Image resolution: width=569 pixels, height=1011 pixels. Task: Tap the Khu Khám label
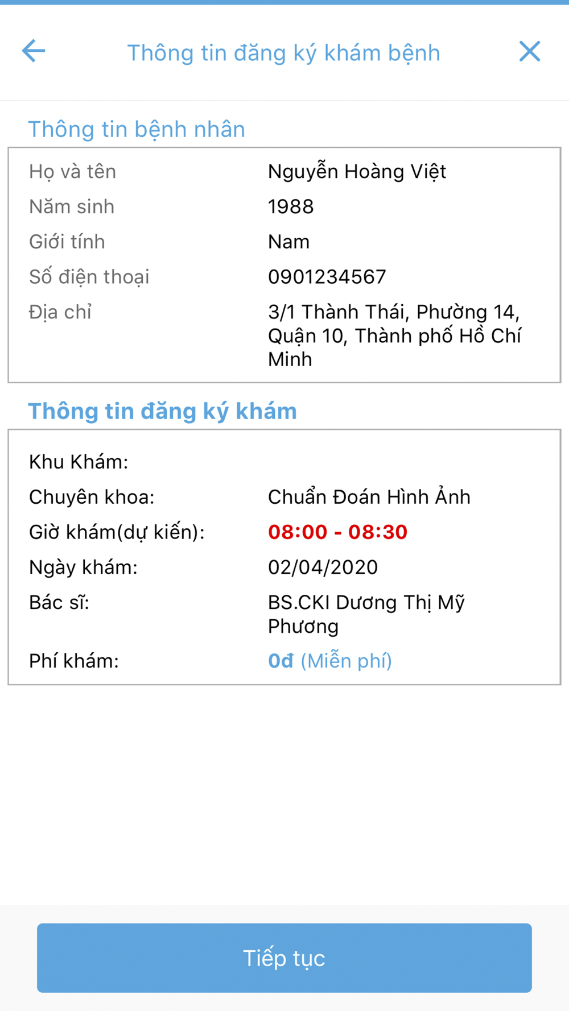(x=79, y=462)
